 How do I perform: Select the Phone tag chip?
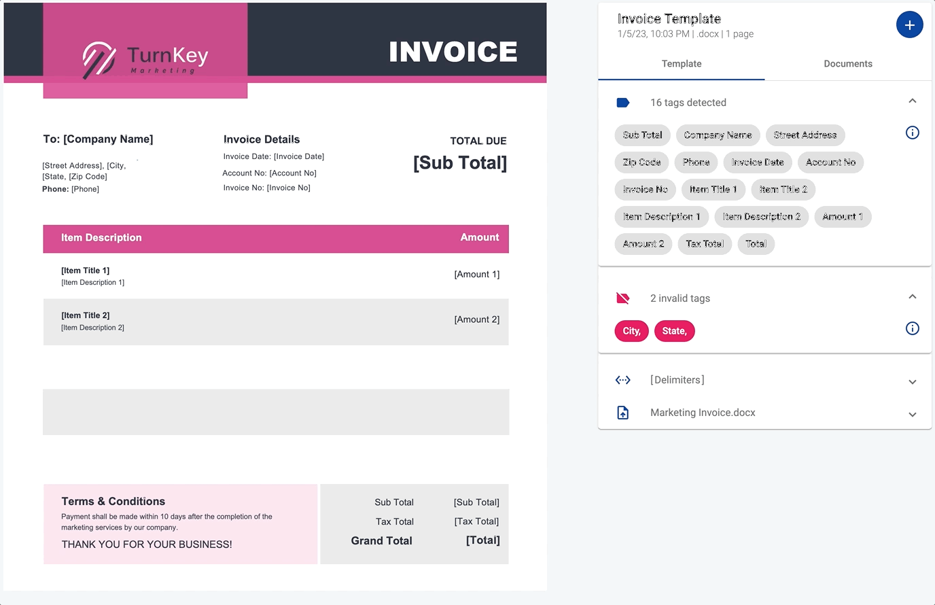(x=696, y=162)
